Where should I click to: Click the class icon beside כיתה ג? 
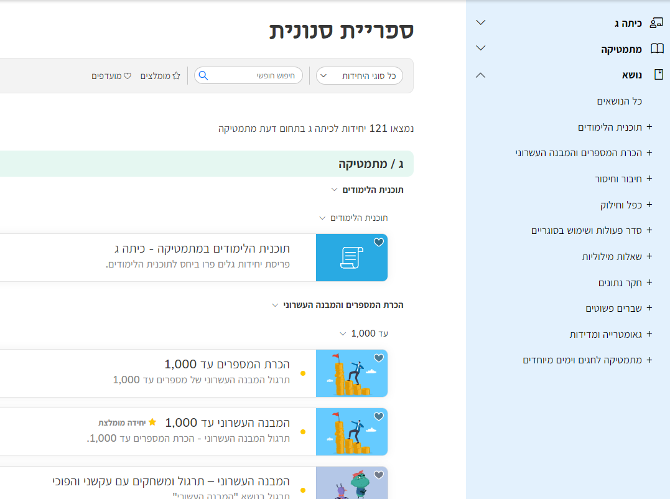pyautogui.click(x=656, y=22)
